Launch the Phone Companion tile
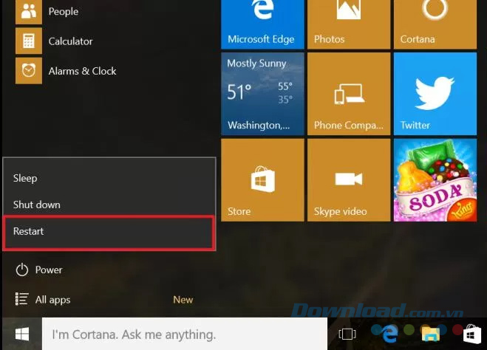 [349, 94]
